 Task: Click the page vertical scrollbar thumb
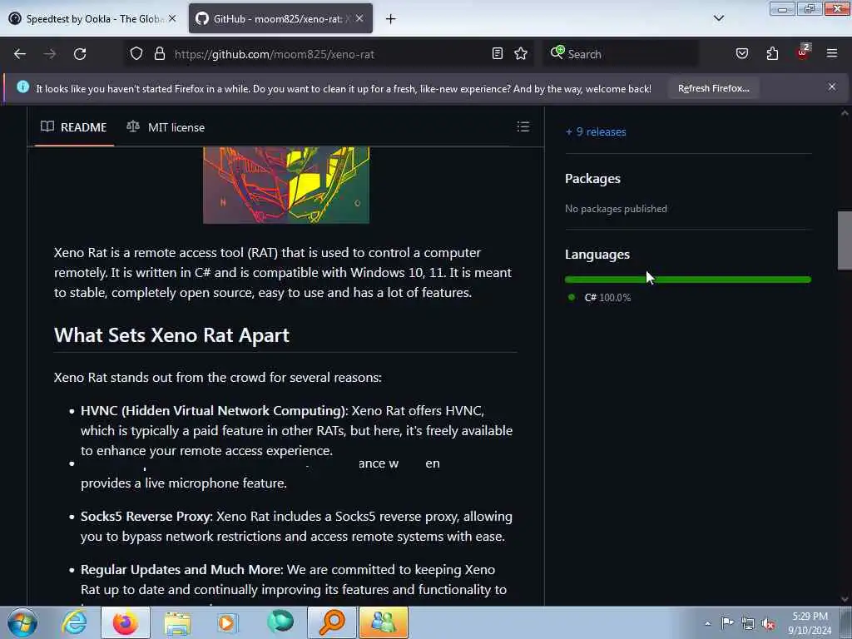(845, 240)
